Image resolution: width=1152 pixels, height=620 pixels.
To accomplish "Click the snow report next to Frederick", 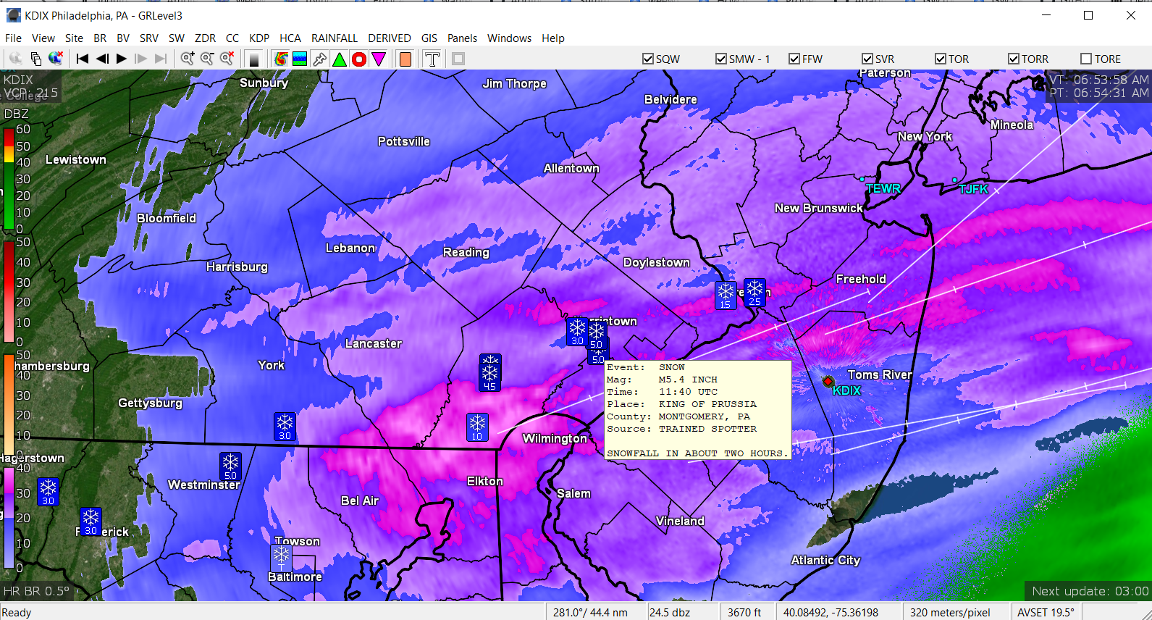I will [91, 521].
